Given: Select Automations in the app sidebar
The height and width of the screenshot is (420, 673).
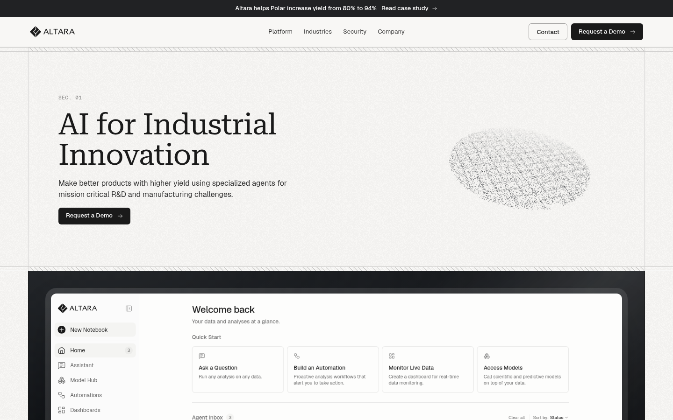Looking at the screenshot, I should point(95,395).
